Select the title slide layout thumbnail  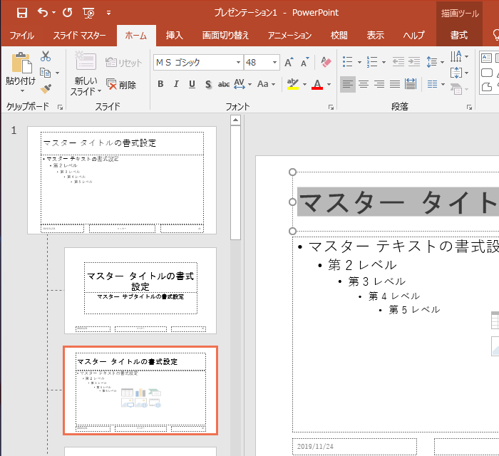[x=140, y=290]
